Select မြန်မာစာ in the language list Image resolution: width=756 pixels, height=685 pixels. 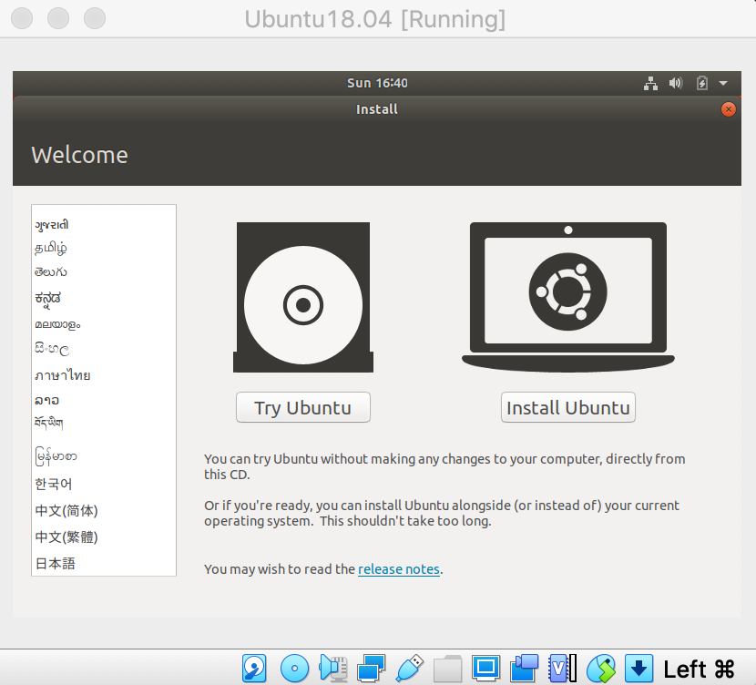(104, 456)
